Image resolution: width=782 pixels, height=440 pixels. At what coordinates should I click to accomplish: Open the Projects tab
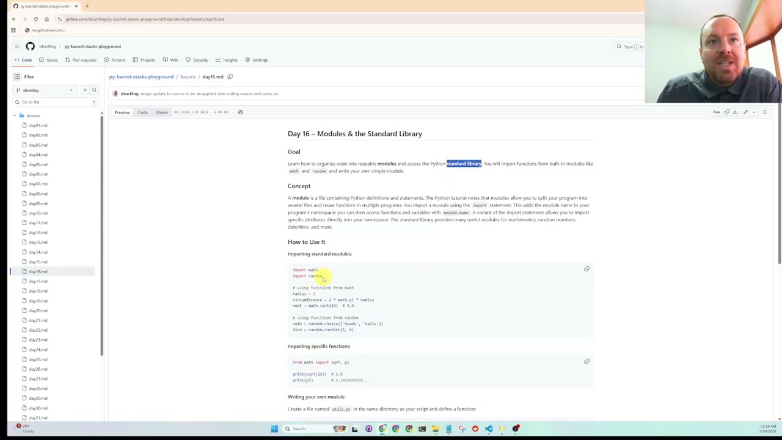pos(144,60)
